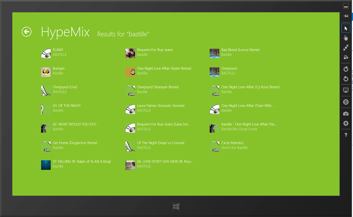Image resolution: width=353 pixels, height=217 pixels.
Task: Capture a screenshot with the camera icon
Action: pyautogui.click(x=346, y=114)
